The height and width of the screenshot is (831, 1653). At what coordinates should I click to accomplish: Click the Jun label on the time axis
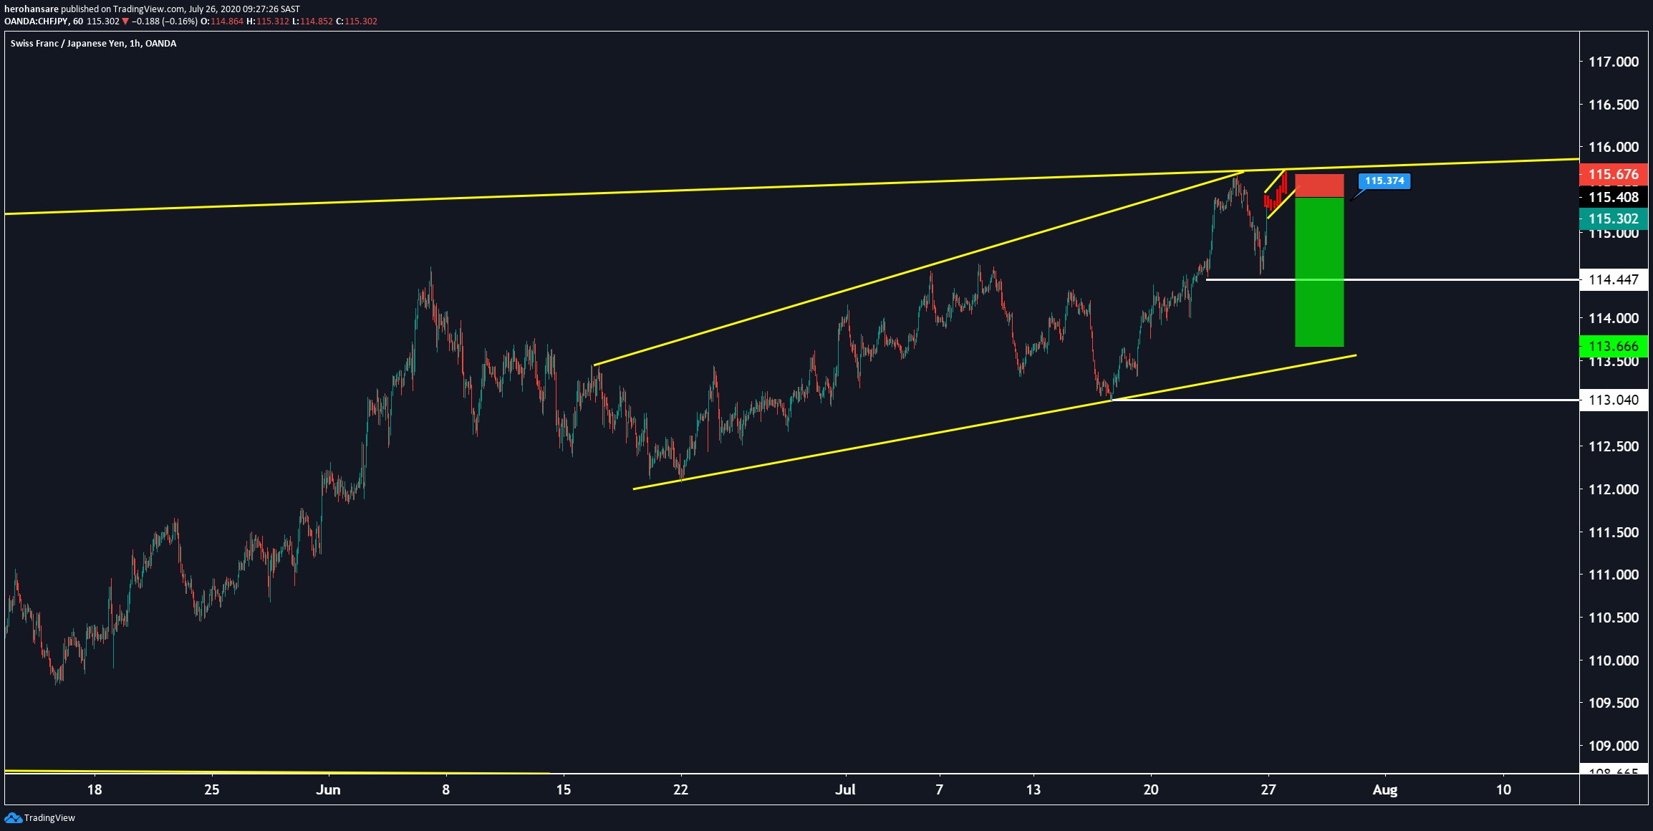coord(329,789)
